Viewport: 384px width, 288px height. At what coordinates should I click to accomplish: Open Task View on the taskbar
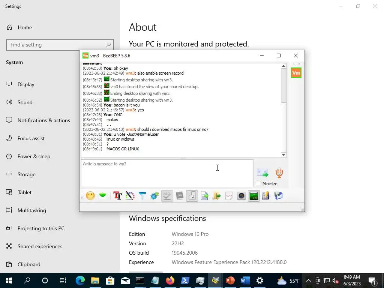click(63, 280)
